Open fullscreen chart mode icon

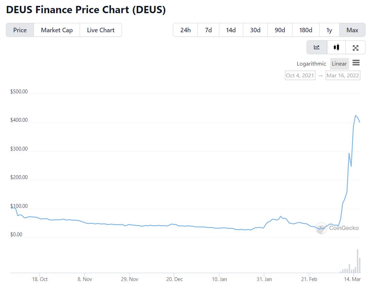355,48
